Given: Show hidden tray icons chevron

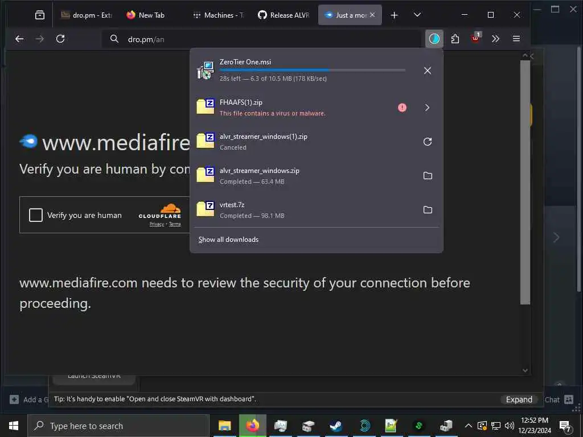Looking at the screenshot, I should 469,426.
